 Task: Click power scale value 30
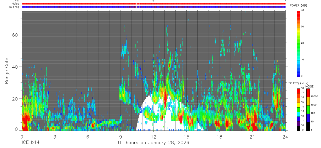(x=303, y=27)
